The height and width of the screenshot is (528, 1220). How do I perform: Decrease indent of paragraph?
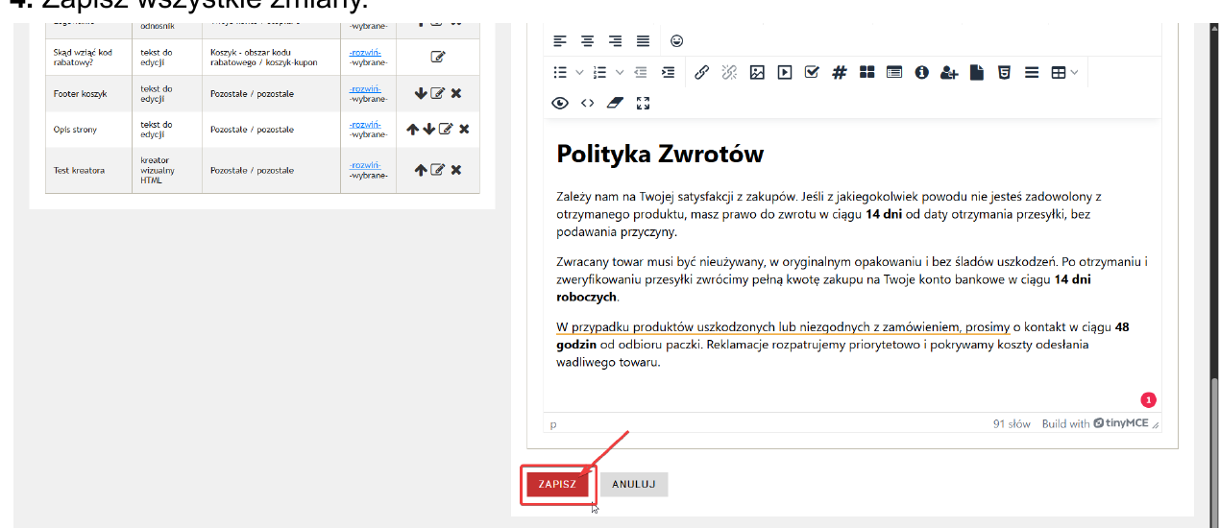[x=641, y=72]
